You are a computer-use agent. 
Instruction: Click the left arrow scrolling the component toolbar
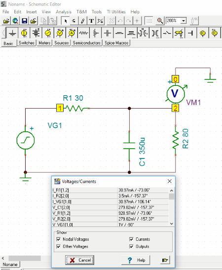click(3, 33)
